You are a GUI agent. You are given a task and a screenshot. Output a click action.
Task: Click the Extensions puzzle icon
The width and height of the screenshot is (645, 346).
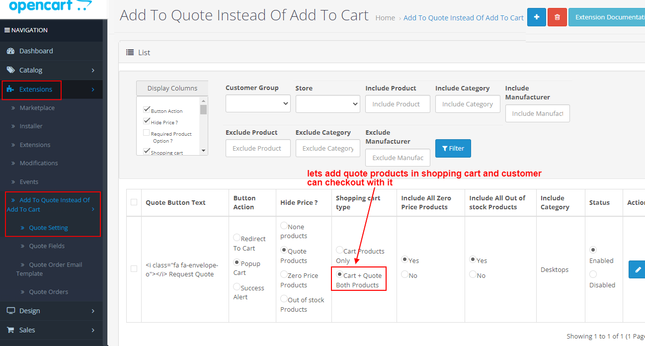pos(10,89)
